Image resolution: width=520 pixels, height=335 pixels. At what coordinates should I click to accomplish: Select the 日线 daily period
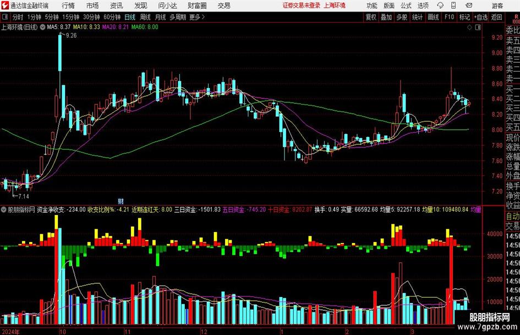[130, 17]
